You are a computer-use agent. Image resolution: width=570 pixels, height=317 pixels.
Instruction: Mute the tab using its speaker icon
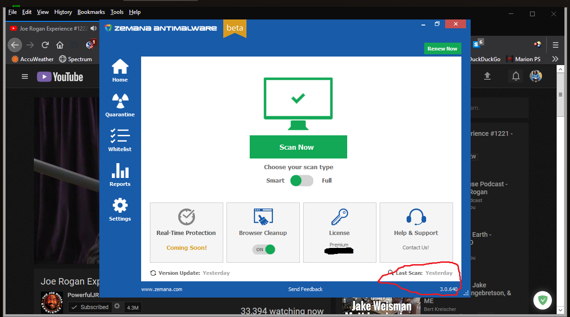[94, 29]
